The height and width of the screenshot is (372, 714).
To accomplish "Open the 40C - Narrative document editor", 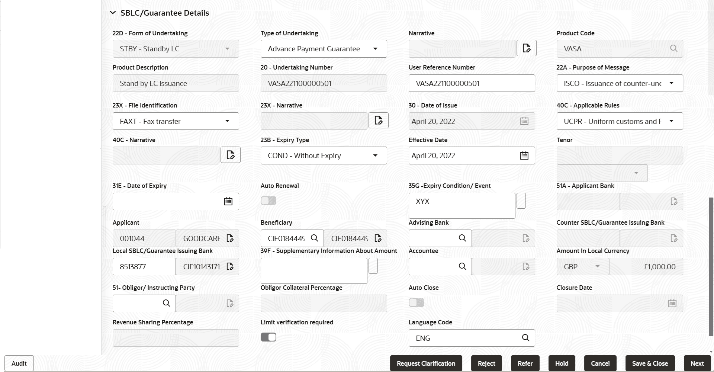I will click(x=230, y=155).
